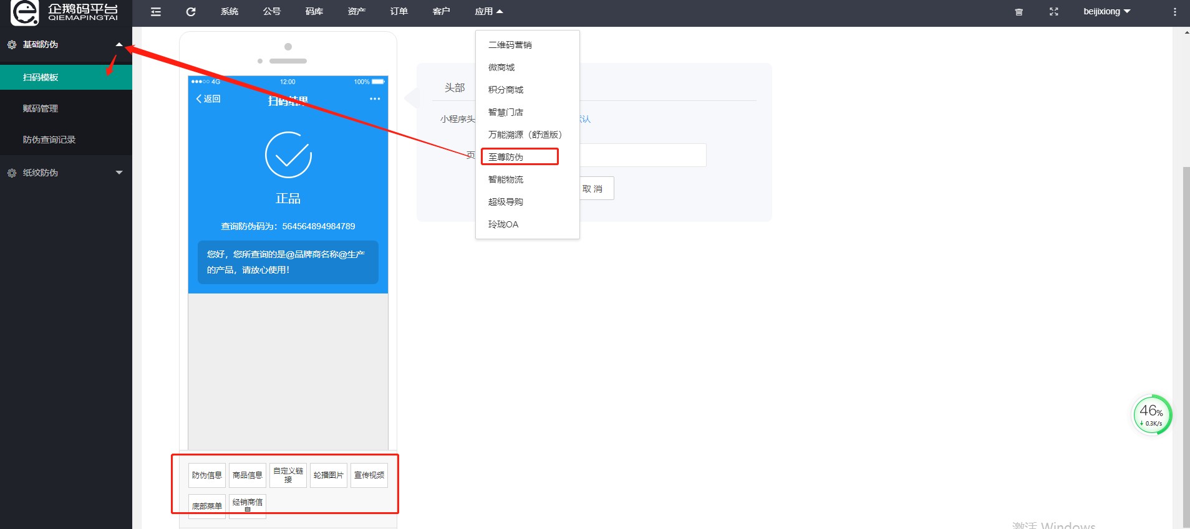Click the 商品信息 module button
This screenshot has width=1190, height=529.
coord(248,475)
